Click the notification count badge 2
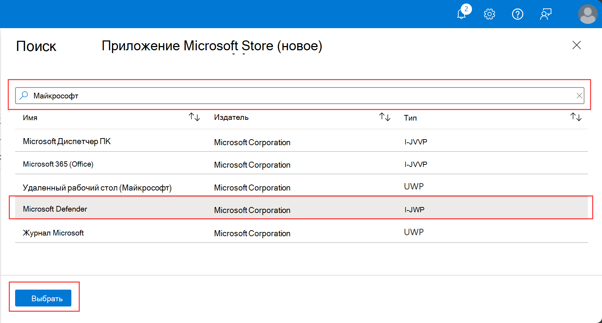Image resolution: width=602 pixels, height=323 pixels. pyautogui.click(x=466, y=9)
